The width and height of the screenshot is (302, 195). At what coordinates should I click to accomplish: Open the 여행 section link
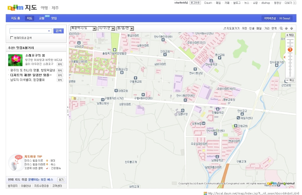44,8
